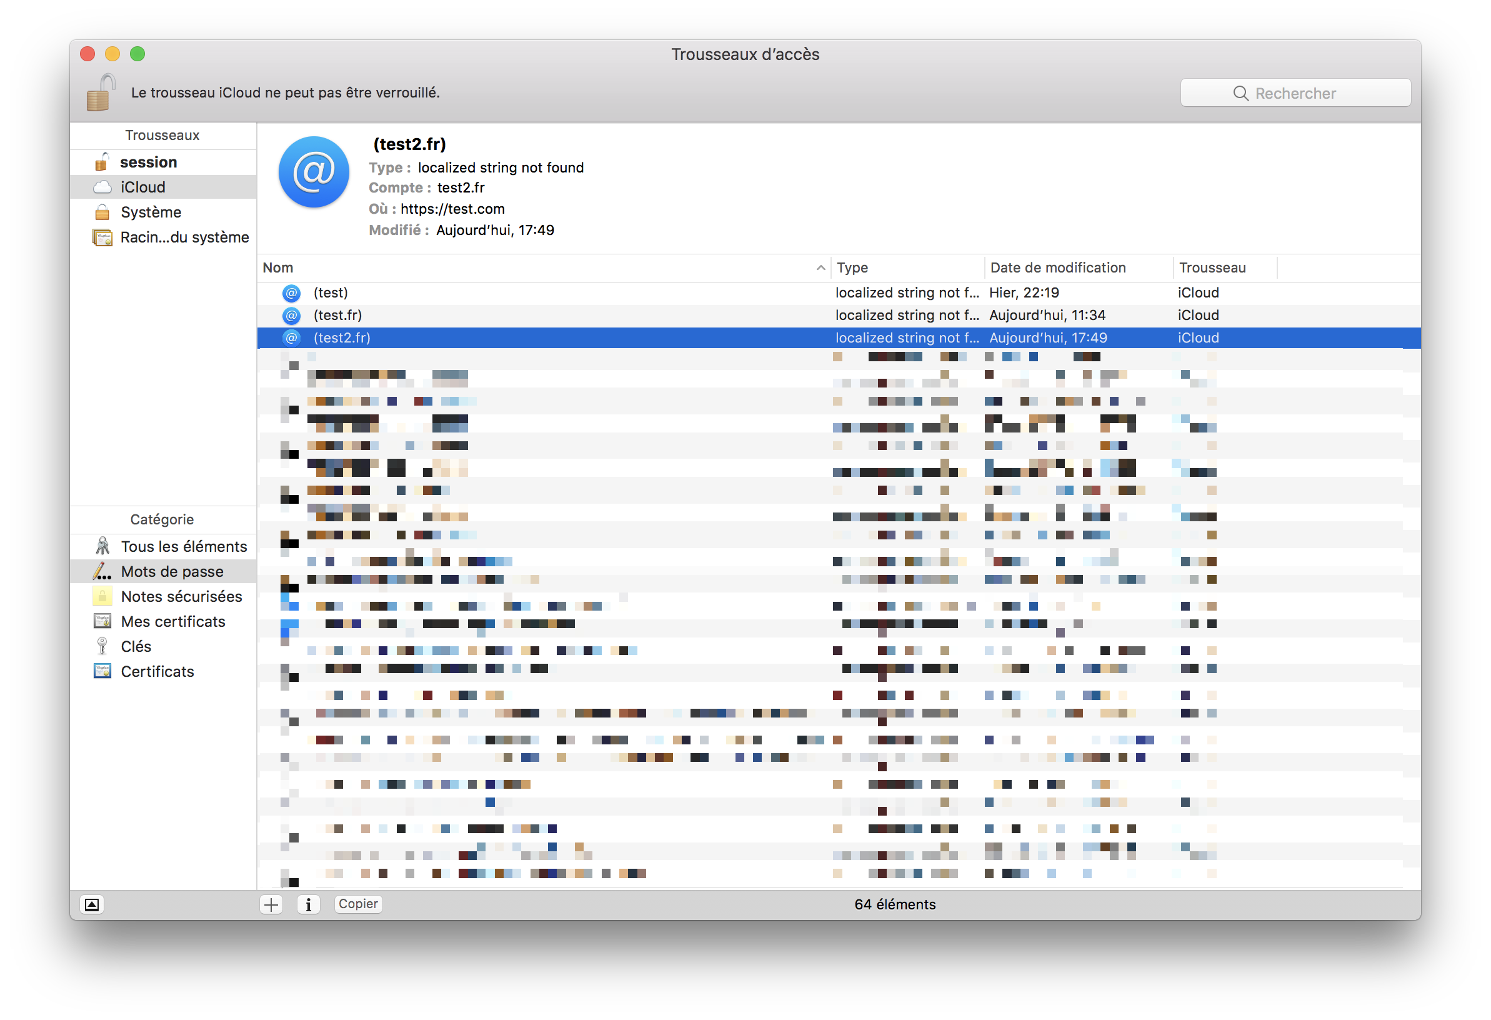Show Tous les éléments category
The height and width of the screenshot is (1020, 1491).
click(x=184, y=547)
